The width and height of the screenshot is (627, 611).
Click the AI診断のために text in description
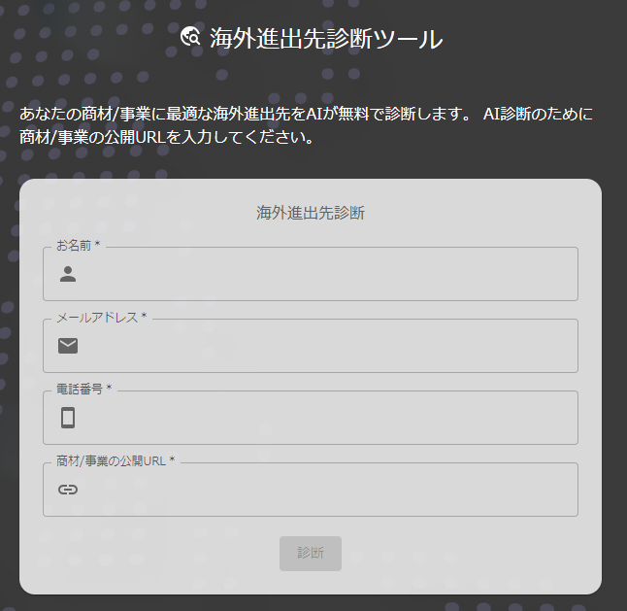point(537,115)
